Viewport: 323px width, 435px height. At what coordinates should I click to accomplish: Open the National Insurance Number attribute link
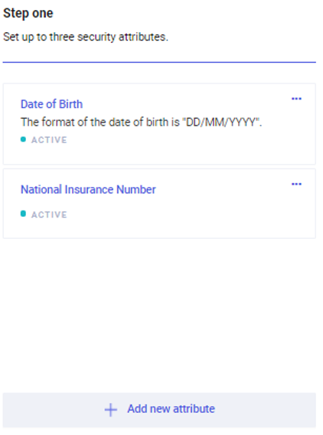click(x=88, y=189)
